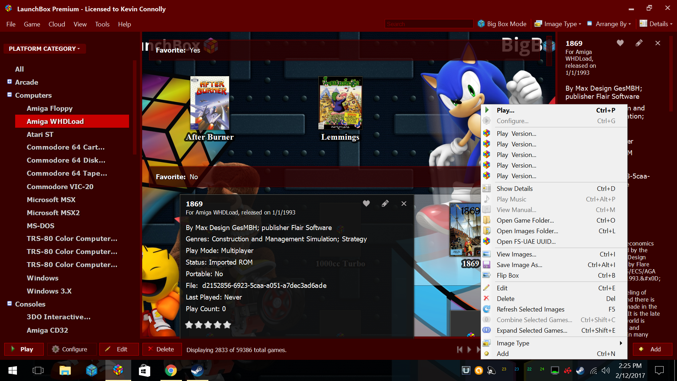Select the Lemmings box art
The image size is (677, 381).
340,103
